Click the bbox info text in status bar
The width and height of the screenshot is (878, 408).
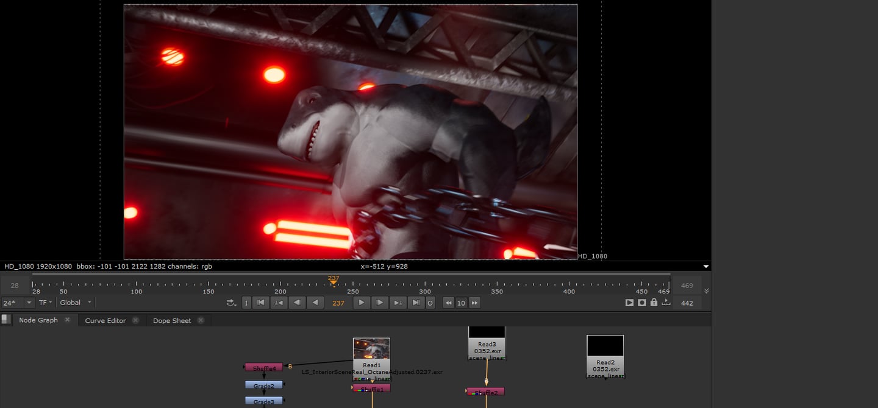click(x=121, y=267)
